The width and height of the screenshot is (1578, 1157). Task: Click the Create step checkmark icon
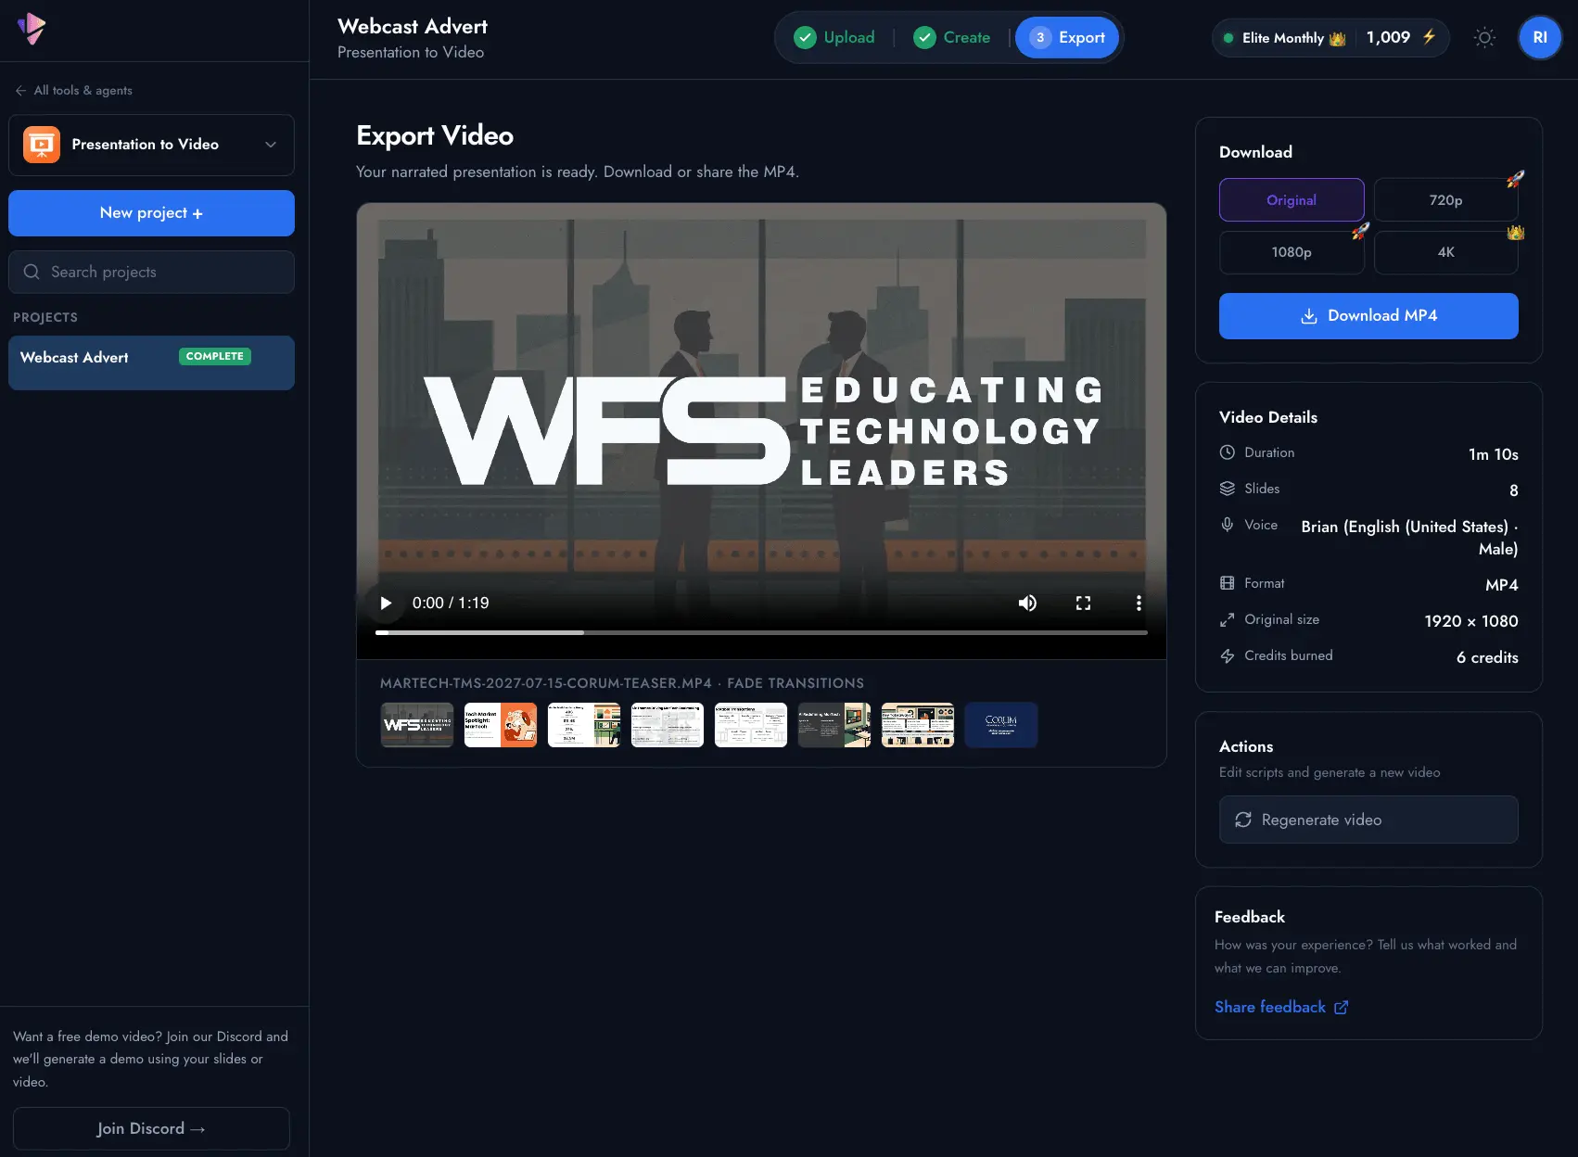(x=924, y=37)
